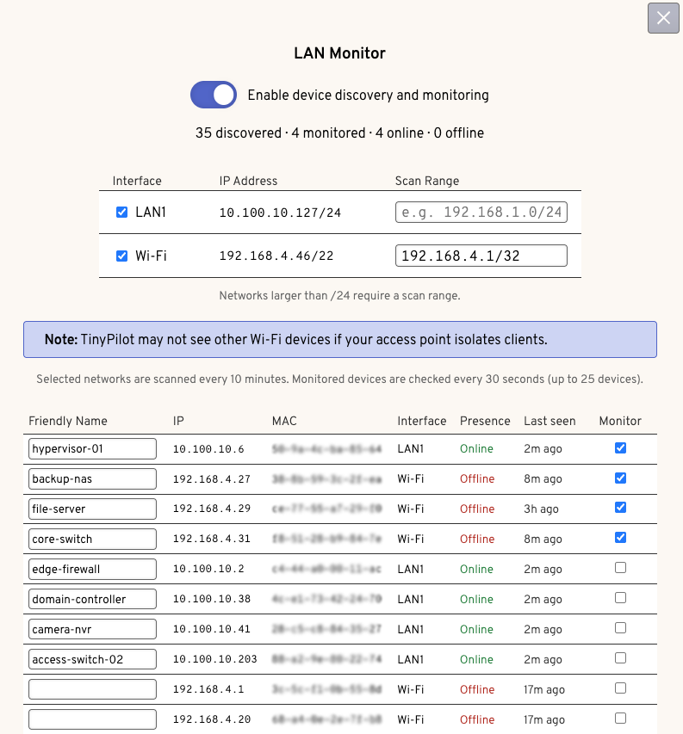Screen dimensions: 683x734
Task: Click Online status of hypervisor-01
Action: point(476,448)
